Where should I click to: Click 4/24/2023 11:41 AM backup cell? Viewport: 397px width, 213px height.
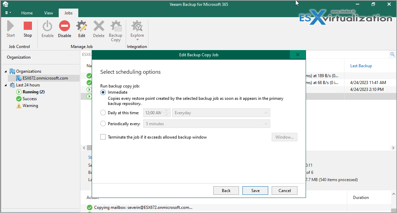tap(368, 82)
